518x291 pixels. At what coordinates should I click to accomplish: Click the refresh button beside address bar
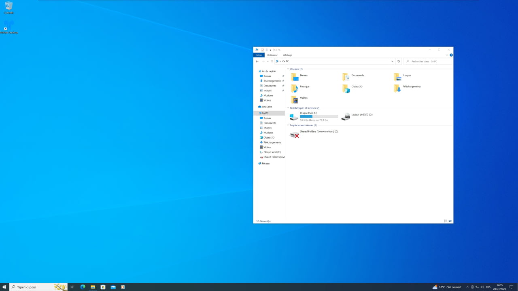pos(399,61)
